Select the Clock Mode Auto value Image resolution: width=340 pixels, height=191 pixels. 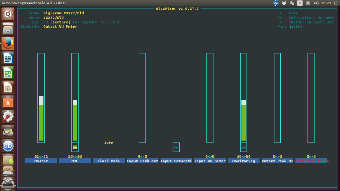pos(109,143)
